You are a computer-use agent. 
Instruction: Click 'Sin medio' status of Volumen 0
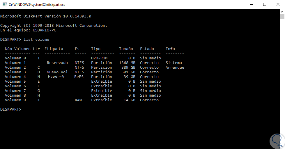[x=151, y=58]
